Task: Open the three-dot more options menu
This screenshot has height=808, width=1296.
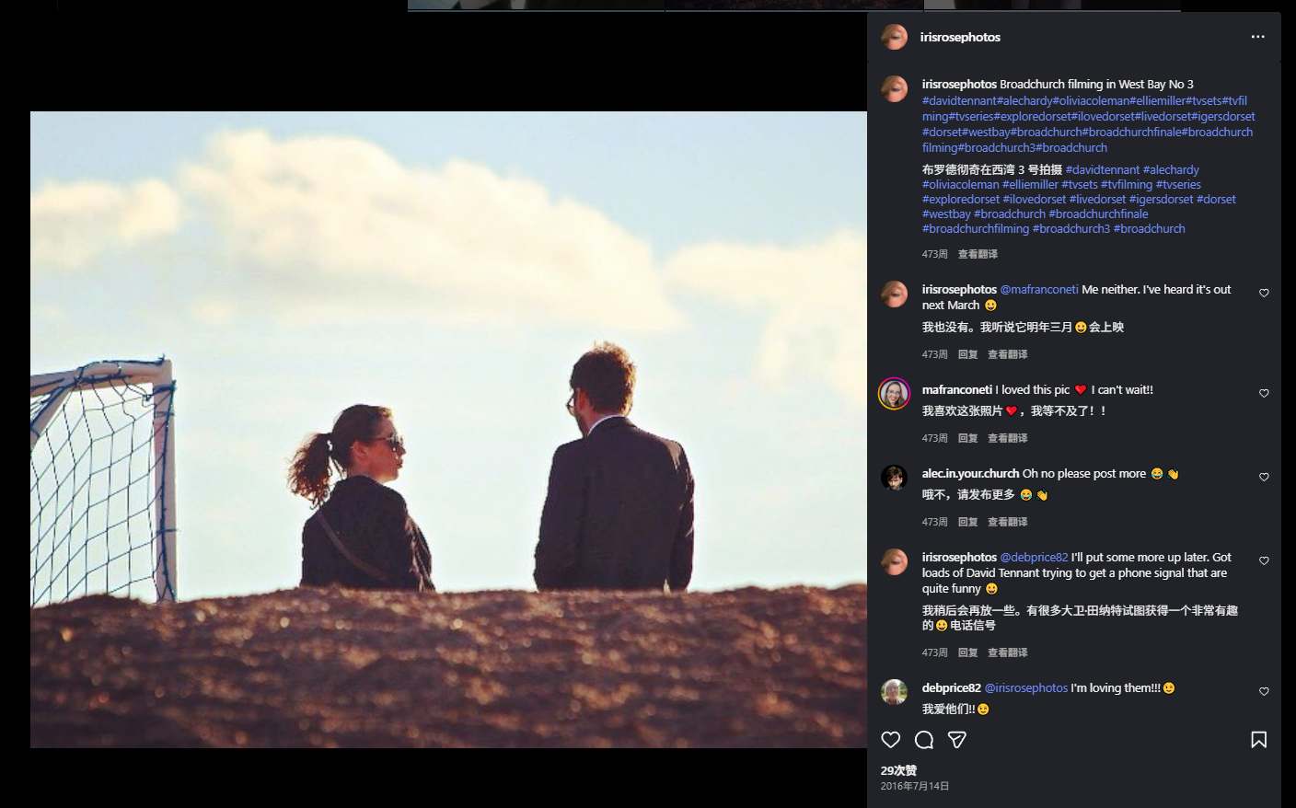Action: (1257, 37)
